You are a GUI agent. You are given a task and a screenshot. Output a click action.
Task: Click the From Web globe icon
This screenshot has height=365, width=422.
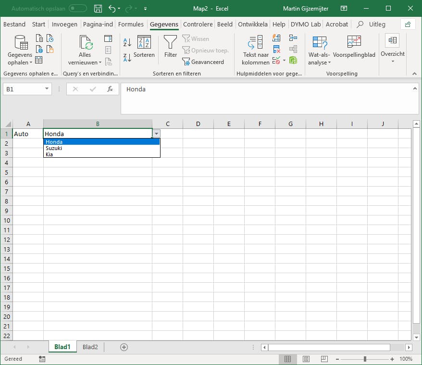coord(39,50)
